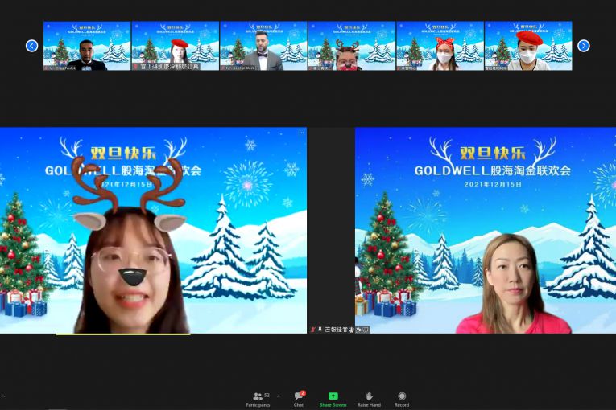Open the Participants panel
Image resolution: width=616 pixels, height=410 pixels.
(258, 400)
